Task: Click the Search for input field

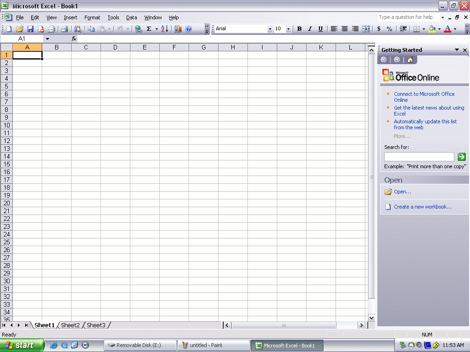Action: 419,157
